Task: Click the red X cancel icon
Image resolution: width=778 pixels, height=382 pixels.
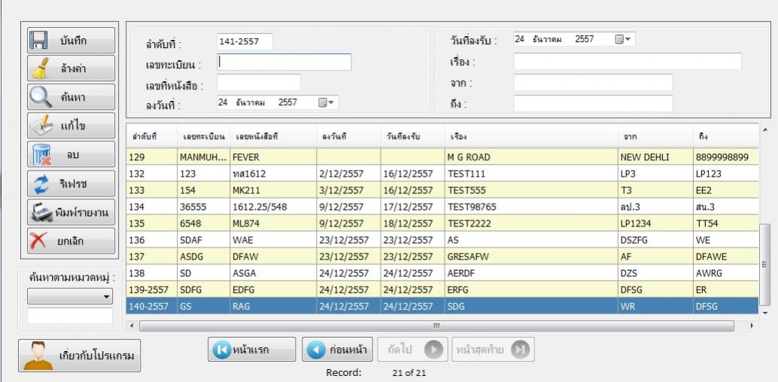Action: tap(38, 241)
